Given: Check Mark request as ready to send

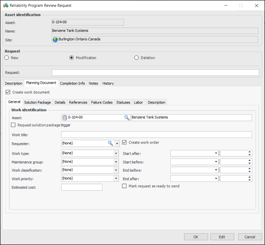Looking at the screenshot, I should click(x=125, y=186).
